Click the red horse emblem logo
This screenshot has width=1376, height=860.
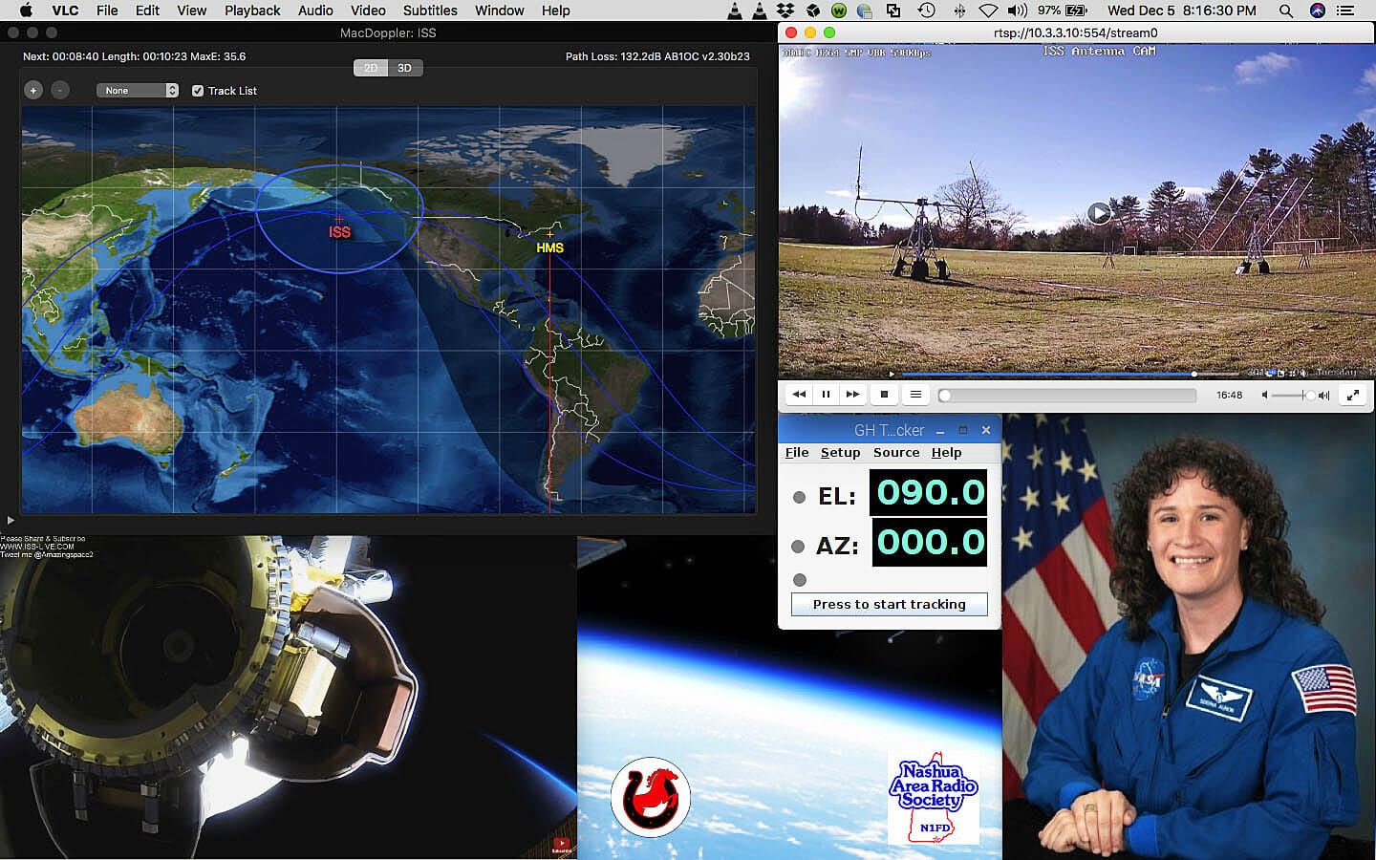tap(651, 797)
